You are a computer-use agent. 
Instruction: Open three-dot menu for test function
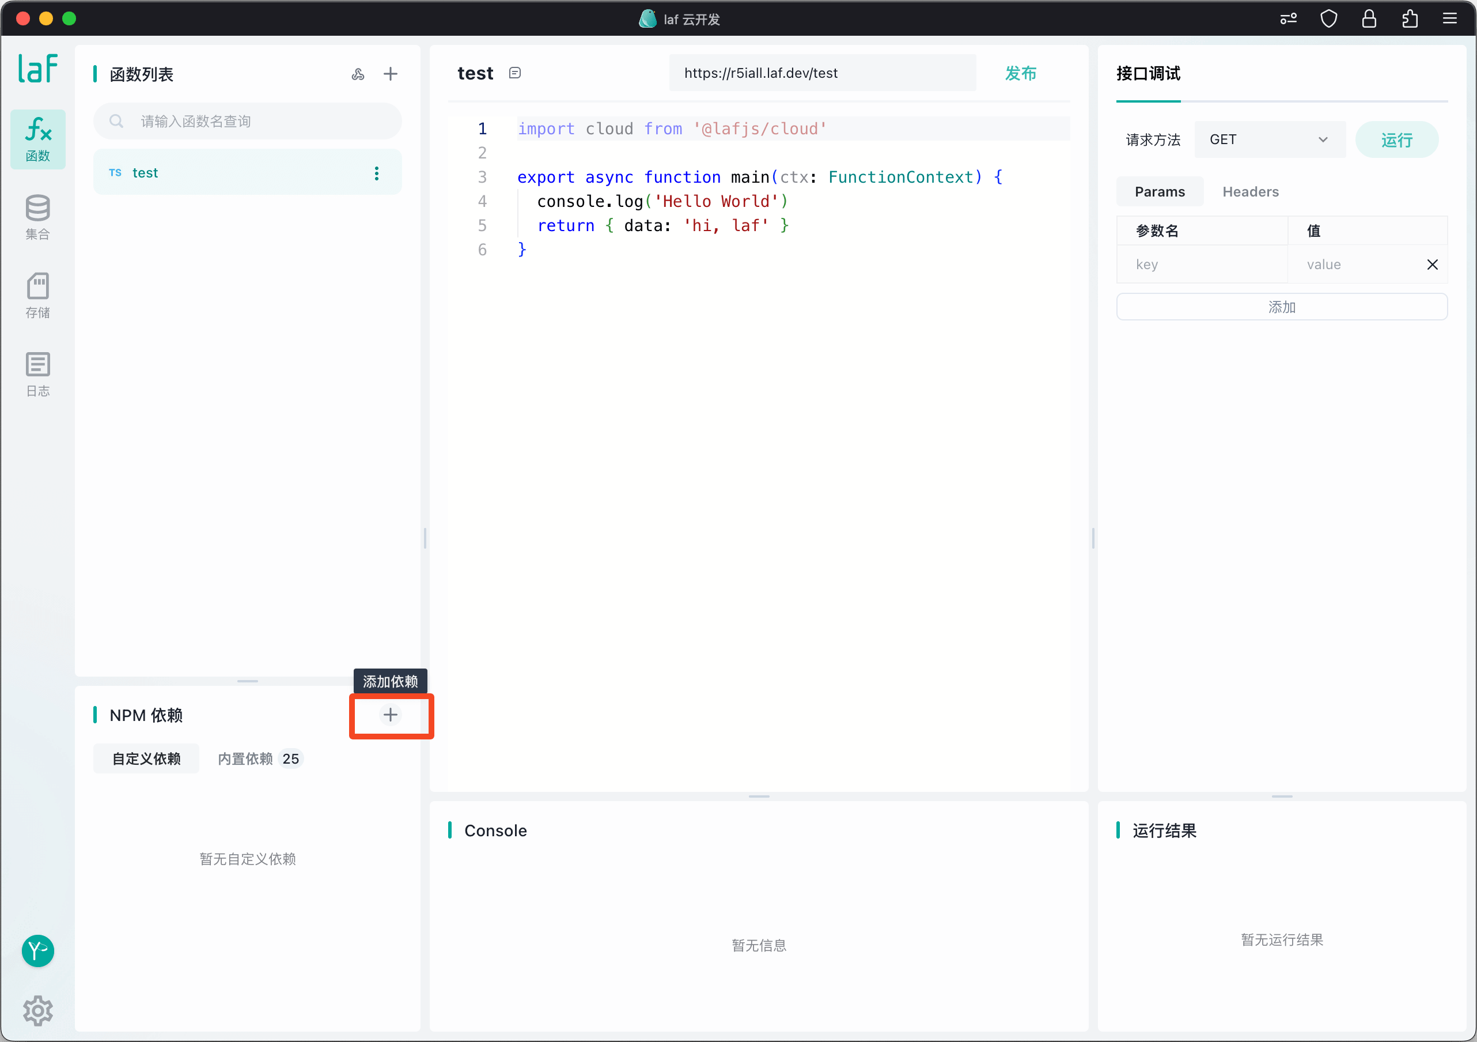tap(377, 172)
